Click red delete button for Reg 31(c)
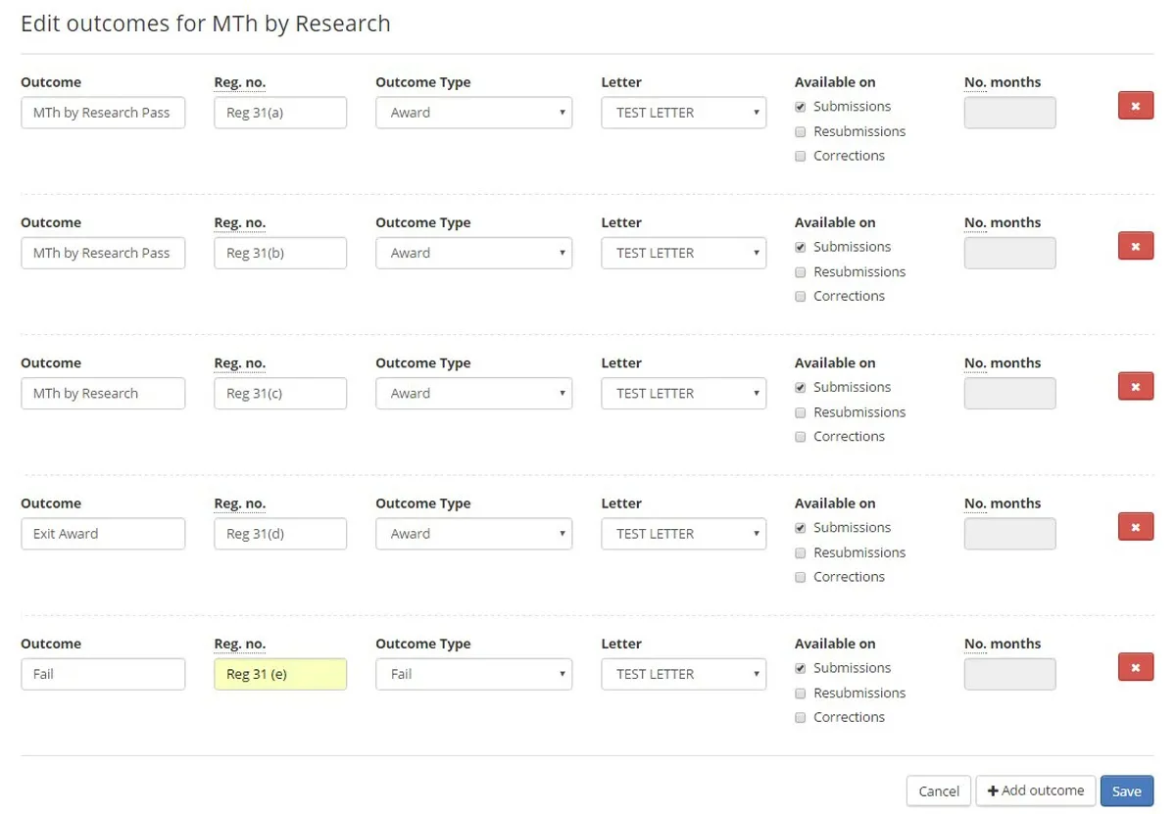The height and width of the screenshot is (814, 1176). (1135, 387)
